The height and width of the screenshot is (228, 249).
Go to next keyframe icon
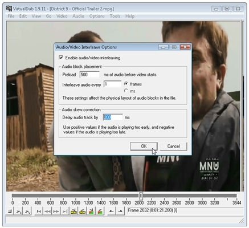tap(82, 211)
